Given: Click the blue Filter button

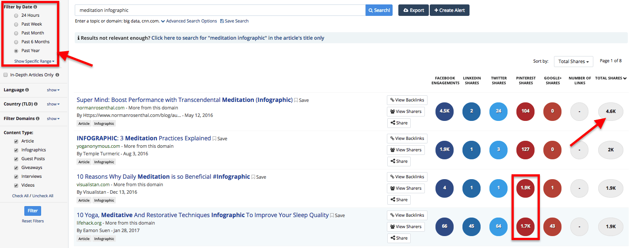Looking at the screenshot, I should (33, 210).
